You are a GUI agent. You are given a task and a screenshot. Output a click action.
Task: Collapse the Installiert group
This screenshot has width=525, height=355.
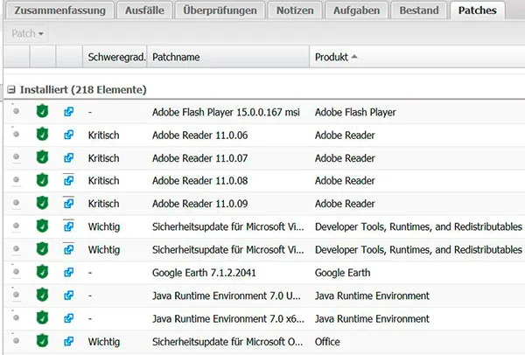click(x=11, y=90)
